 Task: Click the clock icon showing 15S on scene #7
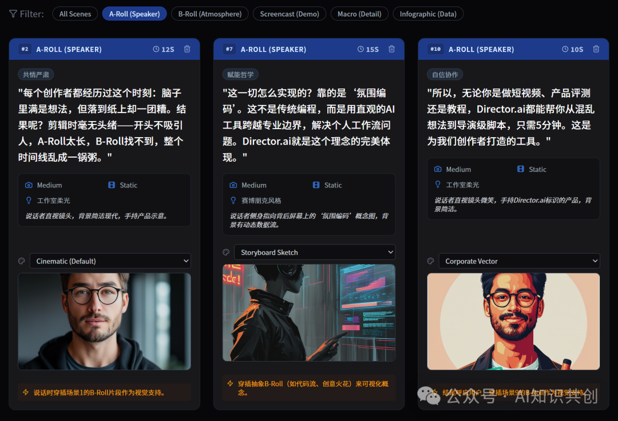360,49
